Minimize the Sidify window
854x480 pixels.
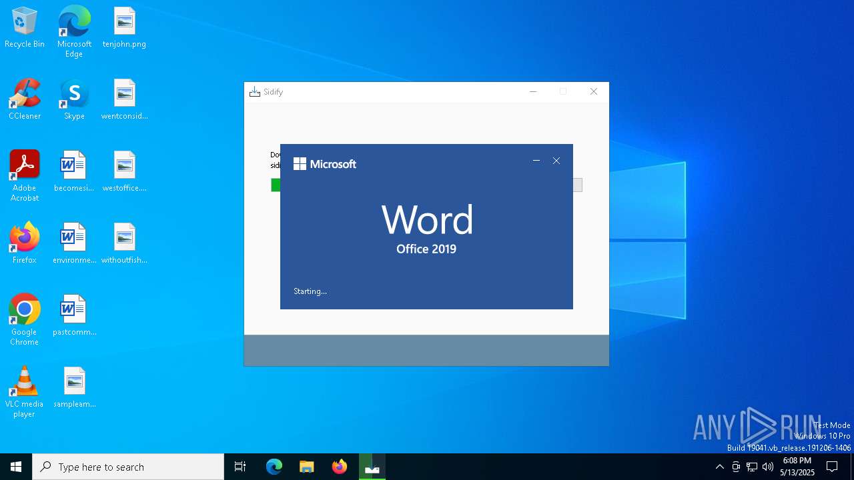point(533,92)
